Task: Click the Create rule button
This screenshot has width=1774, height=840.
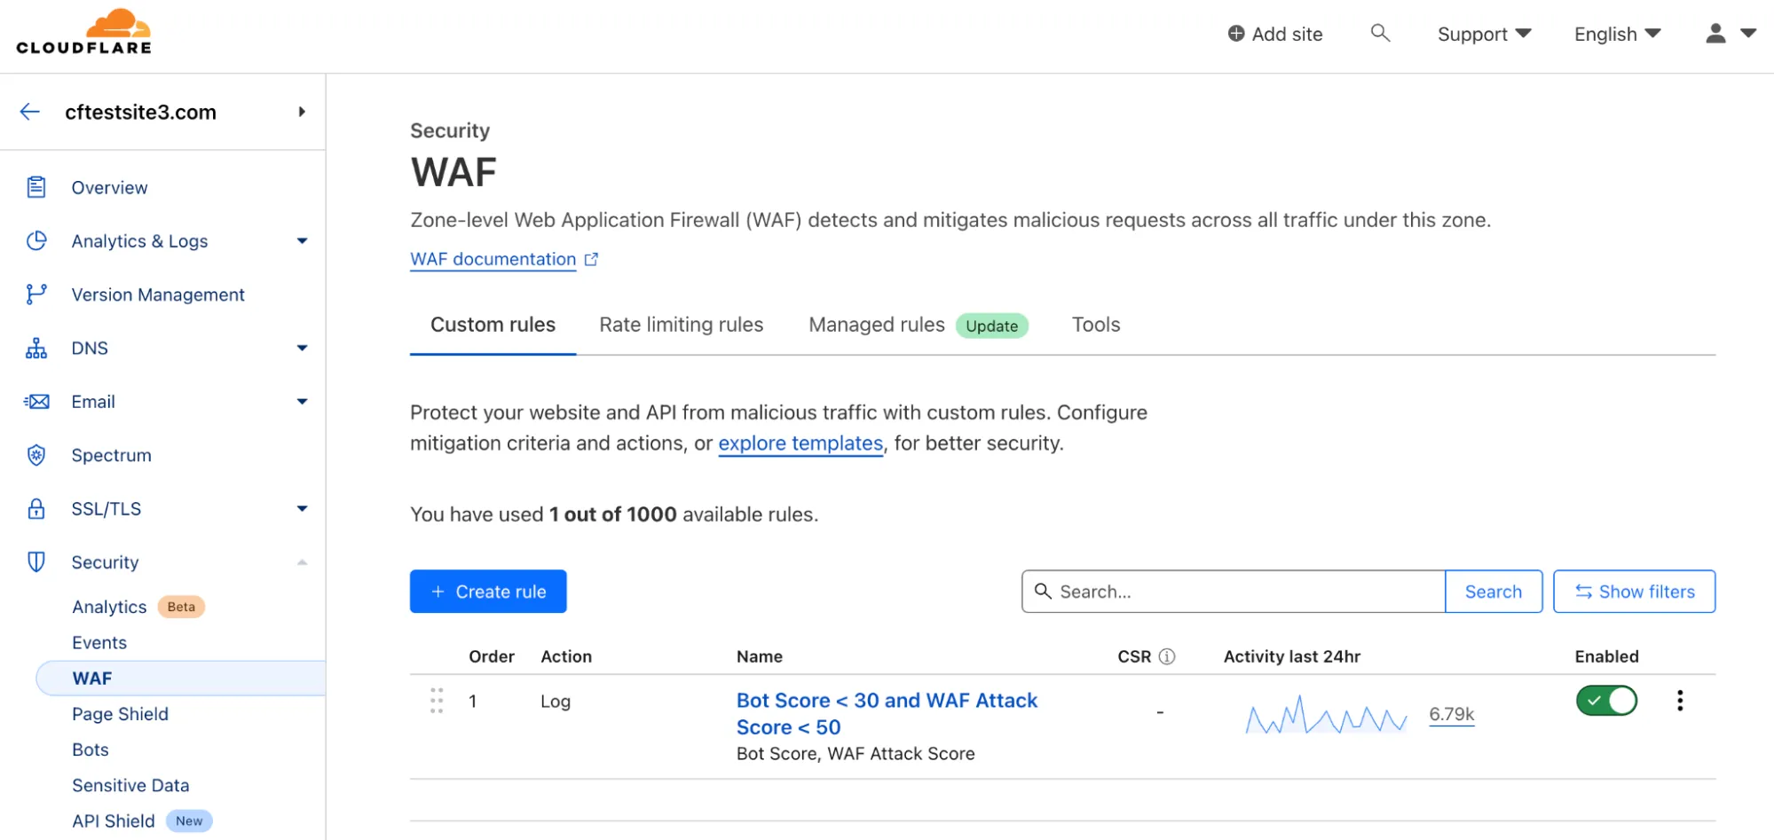Action: pyautogui.click(x=487, y=591)
